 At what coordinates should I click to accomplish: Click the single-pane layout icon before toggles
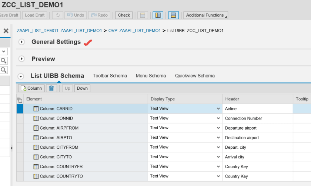pyautogui.click(x=143, y=15)
